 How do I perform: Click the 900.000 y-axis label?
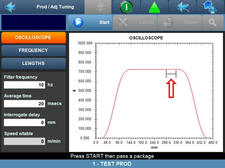85,52
